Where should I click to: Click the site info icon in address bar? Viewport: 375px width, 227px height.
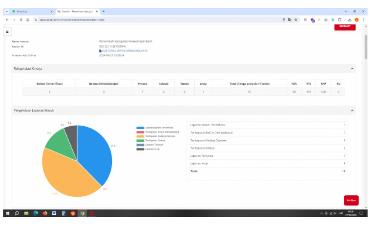(36, 20)
